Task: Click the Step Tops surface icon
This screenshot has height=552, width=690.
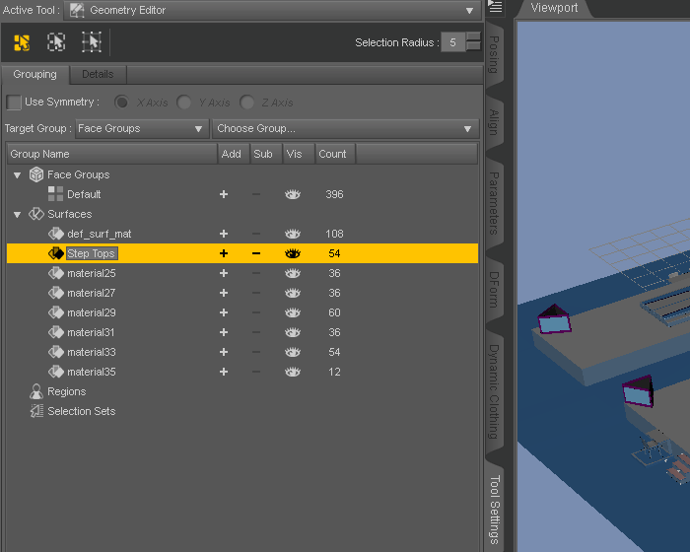Action: click(56, 253)
